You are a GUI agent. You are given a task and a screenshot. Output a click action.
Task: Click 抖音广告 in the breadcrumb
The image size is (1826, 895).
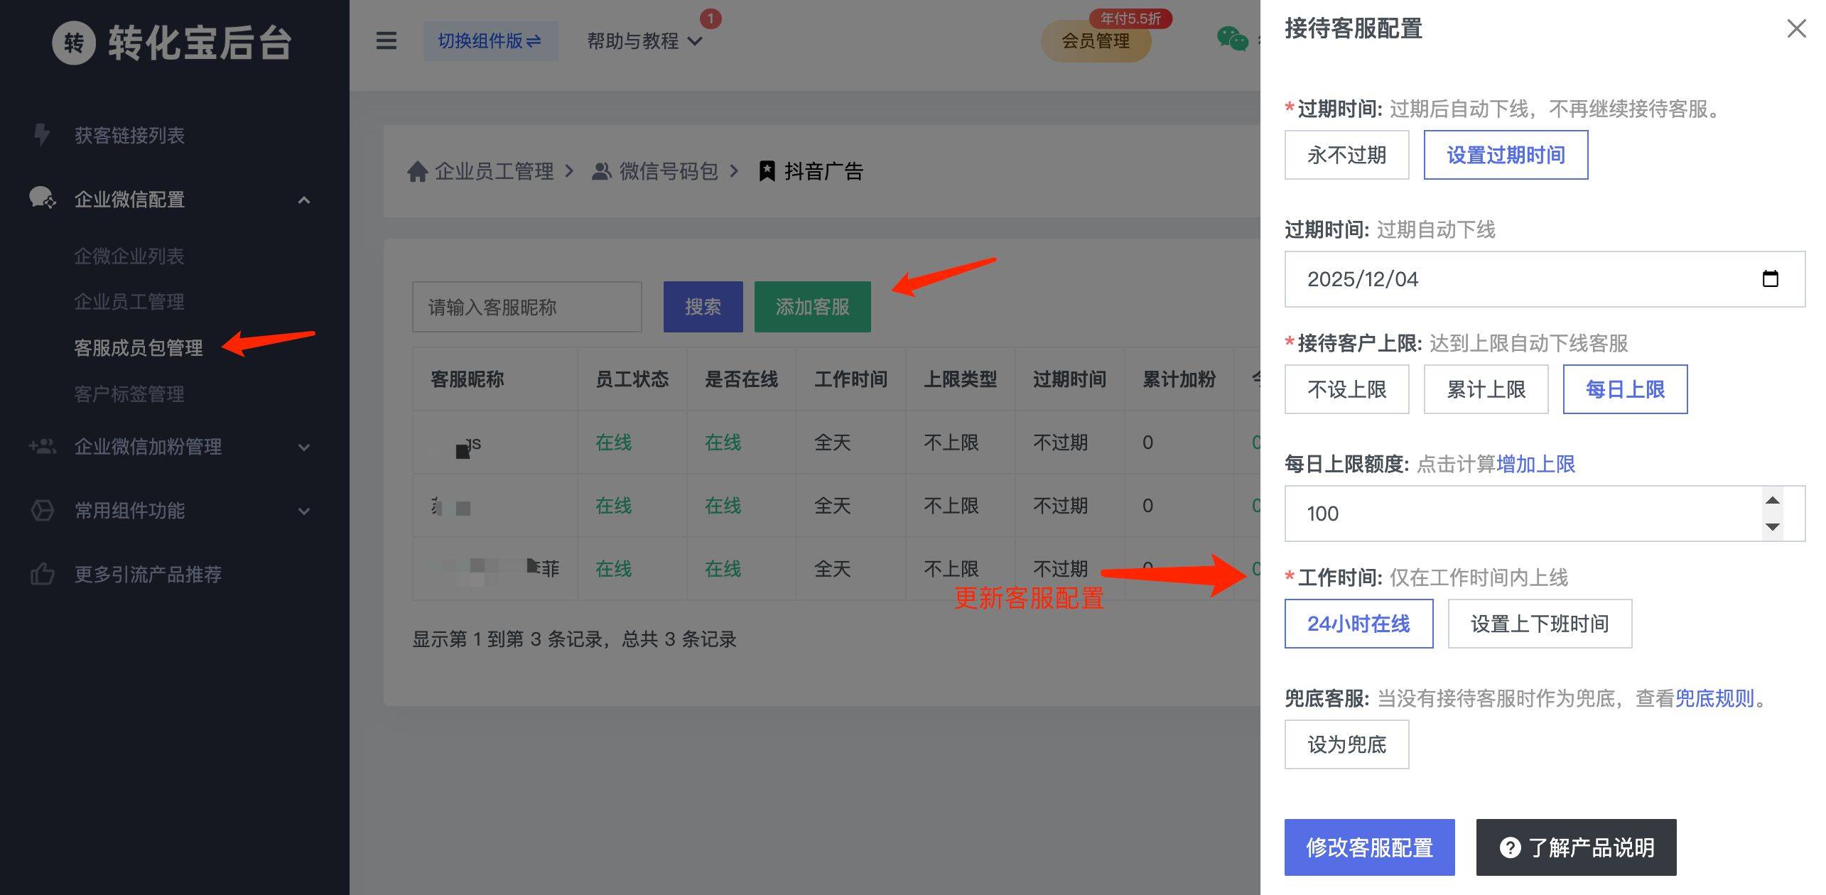coord(823,171)
